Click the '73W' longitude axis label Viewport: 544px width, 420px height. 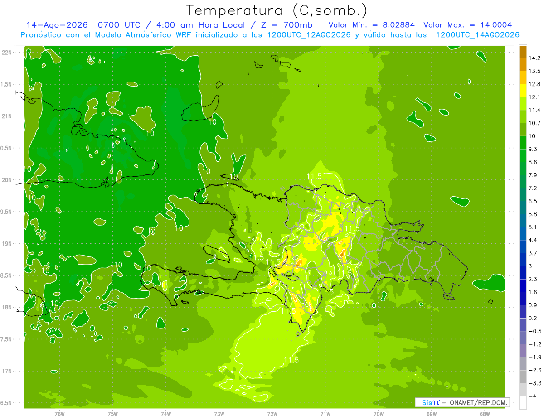[x=219, y=414]
